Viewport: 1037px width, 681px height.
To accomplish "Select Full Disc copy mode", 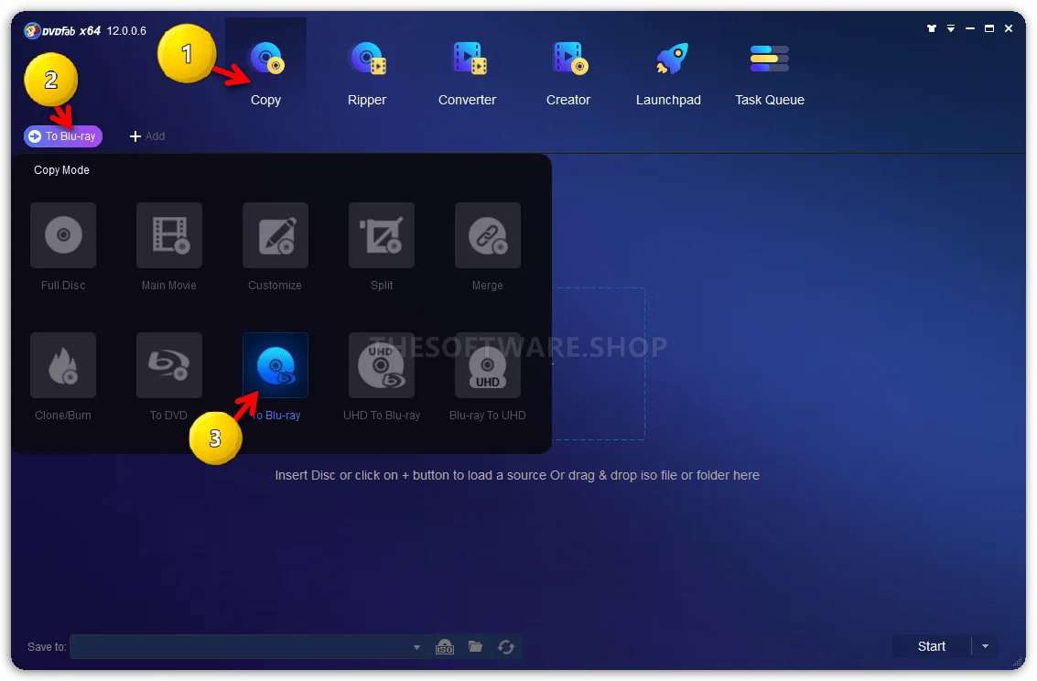I will pyautogui.click(x=63, y=235).
